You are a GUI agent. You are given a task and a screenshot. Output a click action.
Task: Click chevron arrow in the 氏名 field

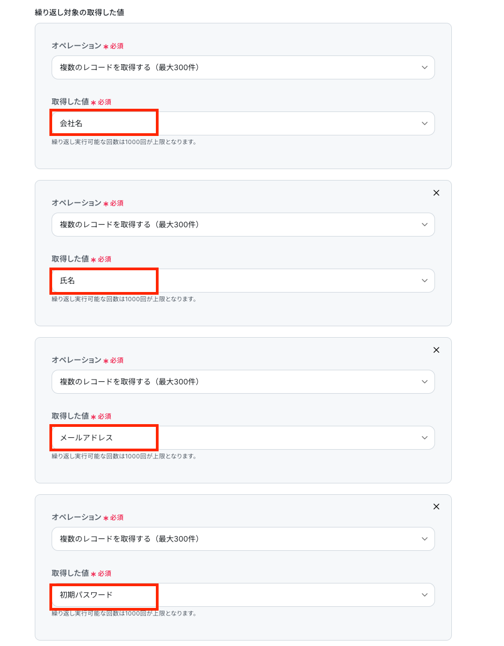pos(425,281)
